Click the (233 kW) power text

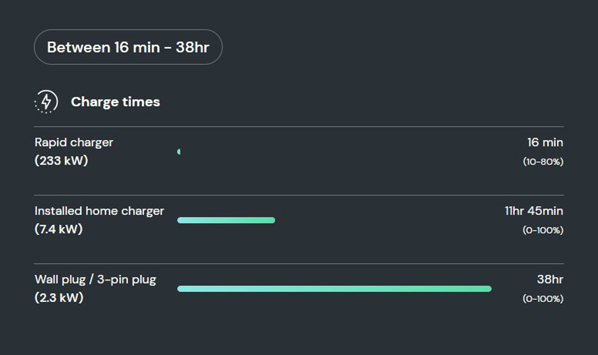tap(61, 161)
